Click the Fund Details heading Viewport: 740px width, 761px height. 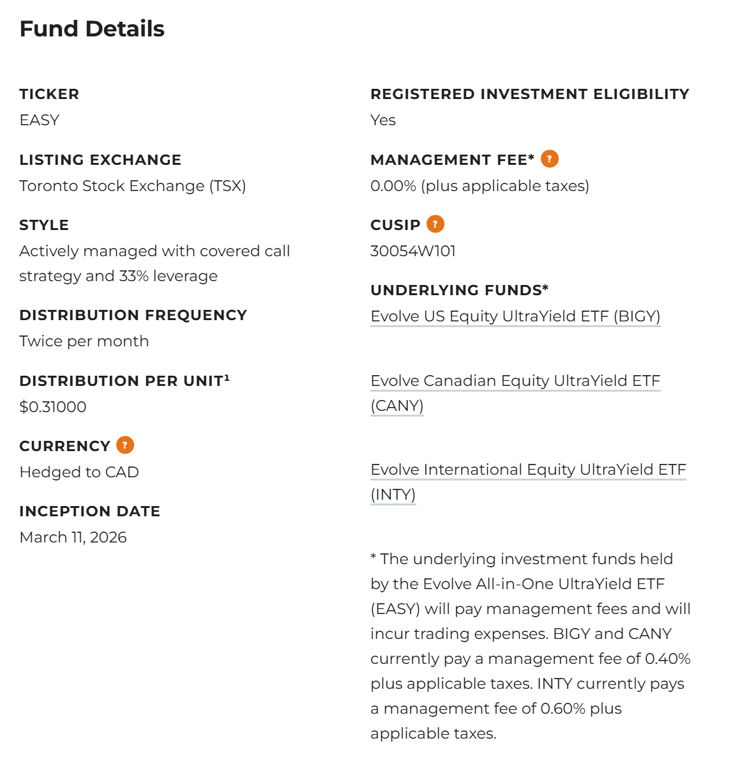click(92, 29)
